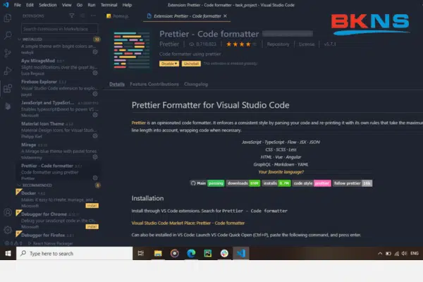
Task: Open the Search view in activity bar
Action: click(8, 35)
